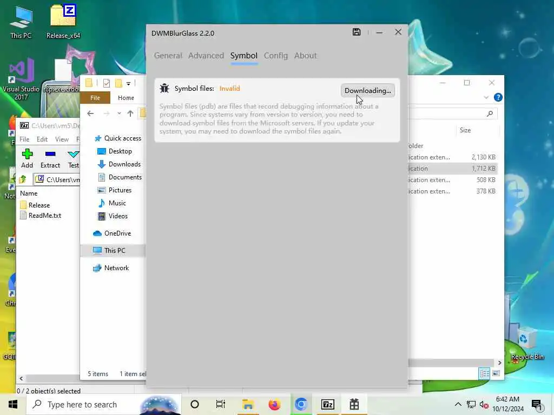Screen dimensions: 554x415
Task: Switch Explorer to large icons view
Action: click(496, 373)
